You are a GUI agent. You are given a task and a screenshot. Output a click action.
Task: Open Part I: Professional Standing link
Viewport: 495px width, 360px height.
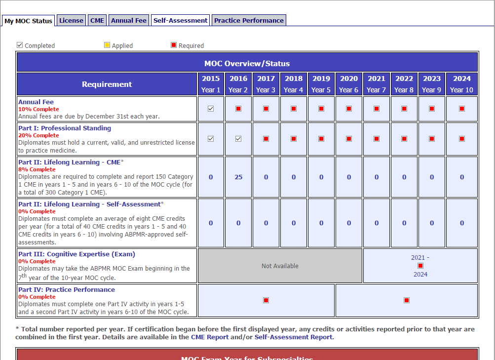65,128
